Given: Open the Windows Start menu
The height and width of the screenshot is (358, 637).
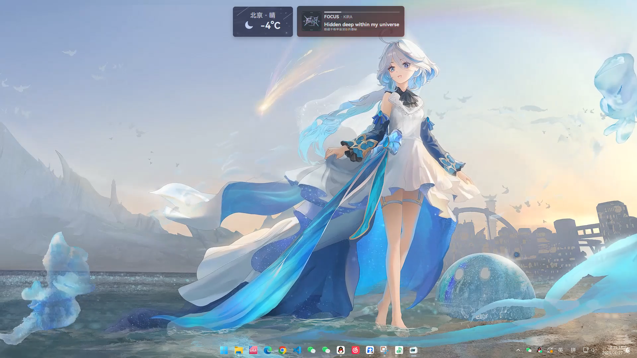Looking at the screenshot, I should 224,350.
